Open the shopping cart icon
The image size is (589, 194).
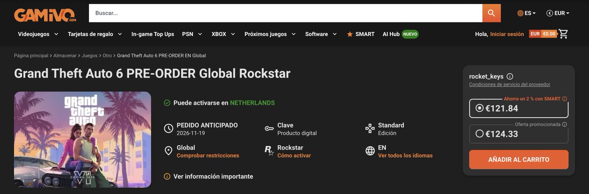point(563,34)
